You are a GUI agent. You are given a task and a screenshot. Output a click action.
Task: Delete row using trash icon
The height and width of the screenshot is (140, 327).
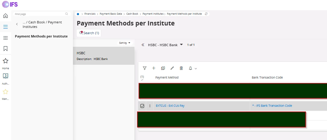coord(181,68)
